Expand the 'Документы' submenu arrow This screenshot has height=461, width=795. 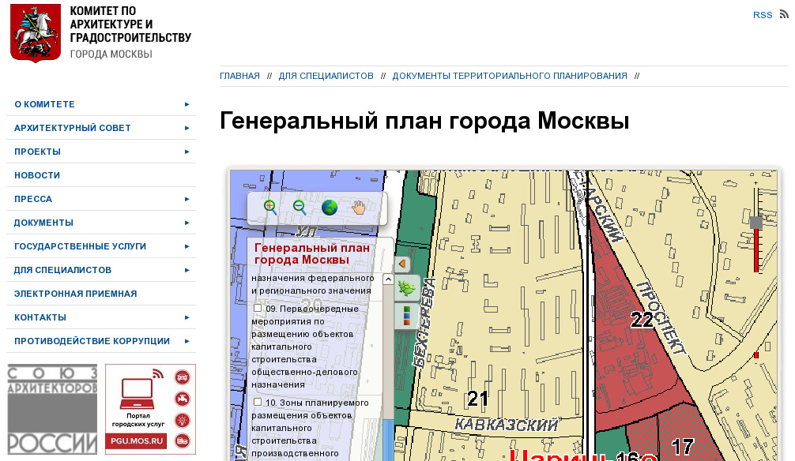pos(187,223)
